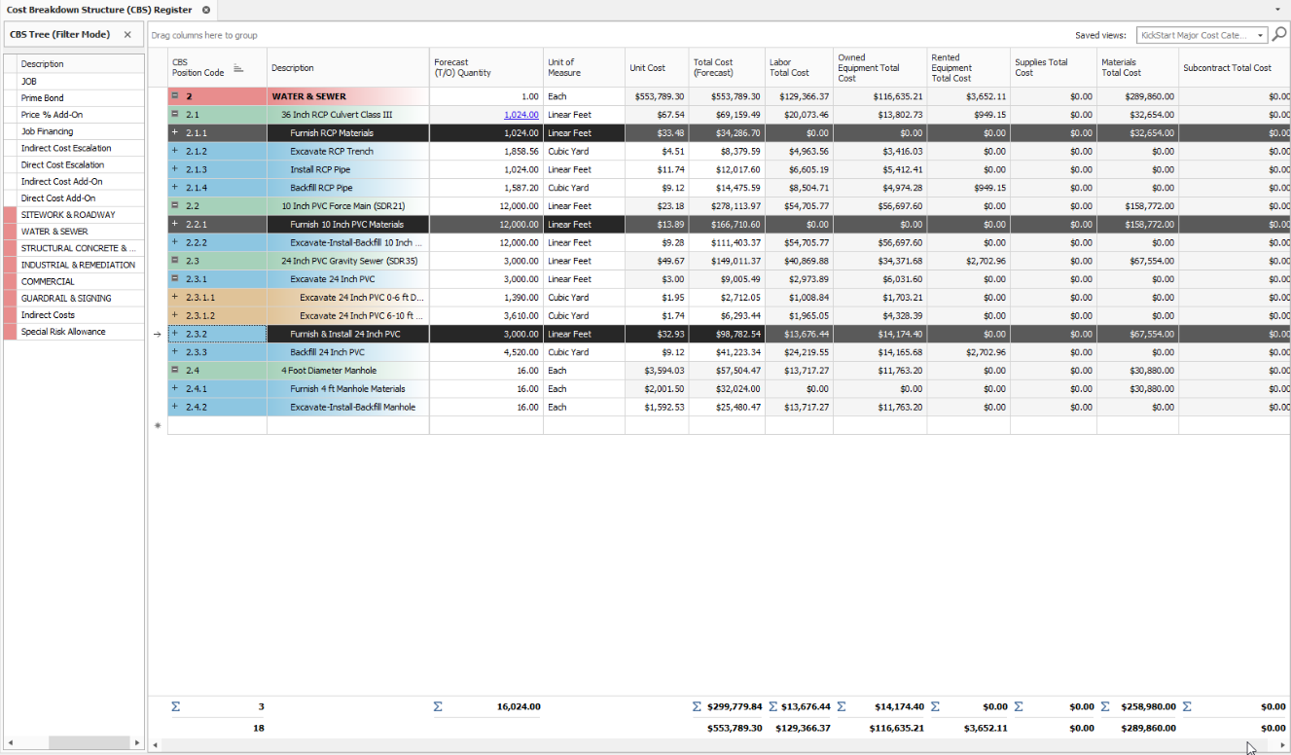
Task: Select SITEWORK & ROADWAY in the CBS tree
Action: pyautogui.click(x=68, y=215)
